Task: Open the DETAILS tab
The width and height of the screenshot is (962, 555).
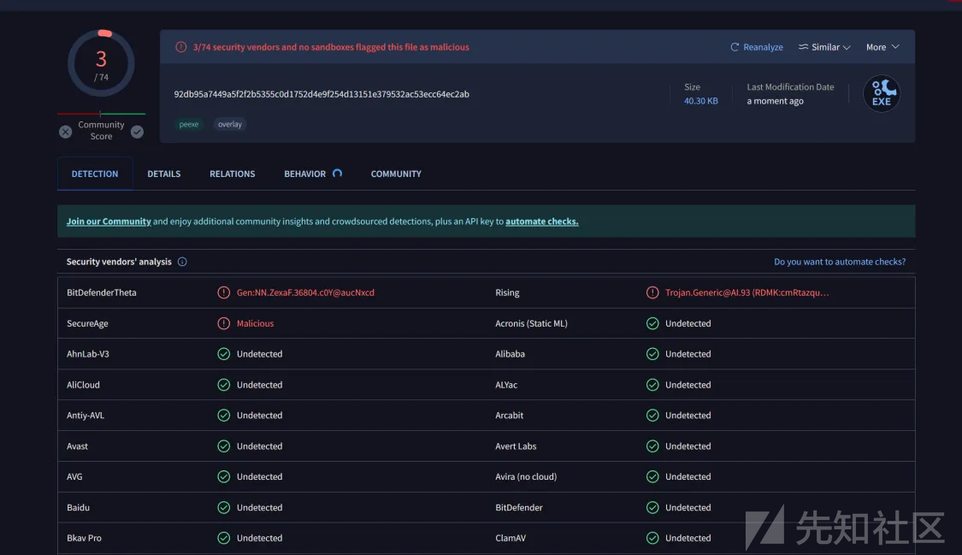Action: 164,174
